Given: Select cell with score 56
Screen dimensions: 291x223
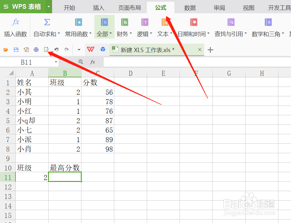Looking at the screenshot, I should coord(98,92).
